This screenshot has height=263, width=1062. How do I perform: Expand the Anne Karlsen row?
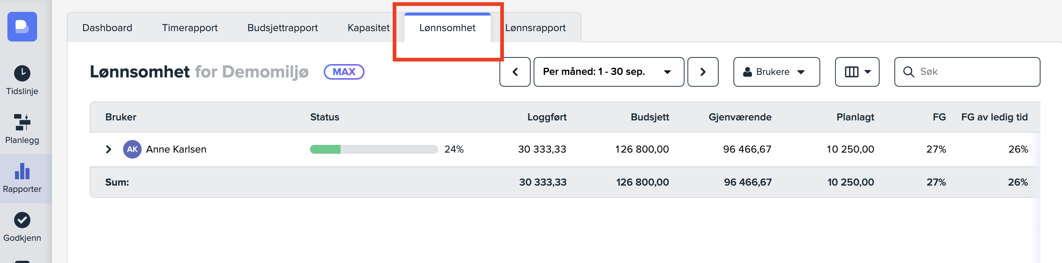click(x=108, y=149)
